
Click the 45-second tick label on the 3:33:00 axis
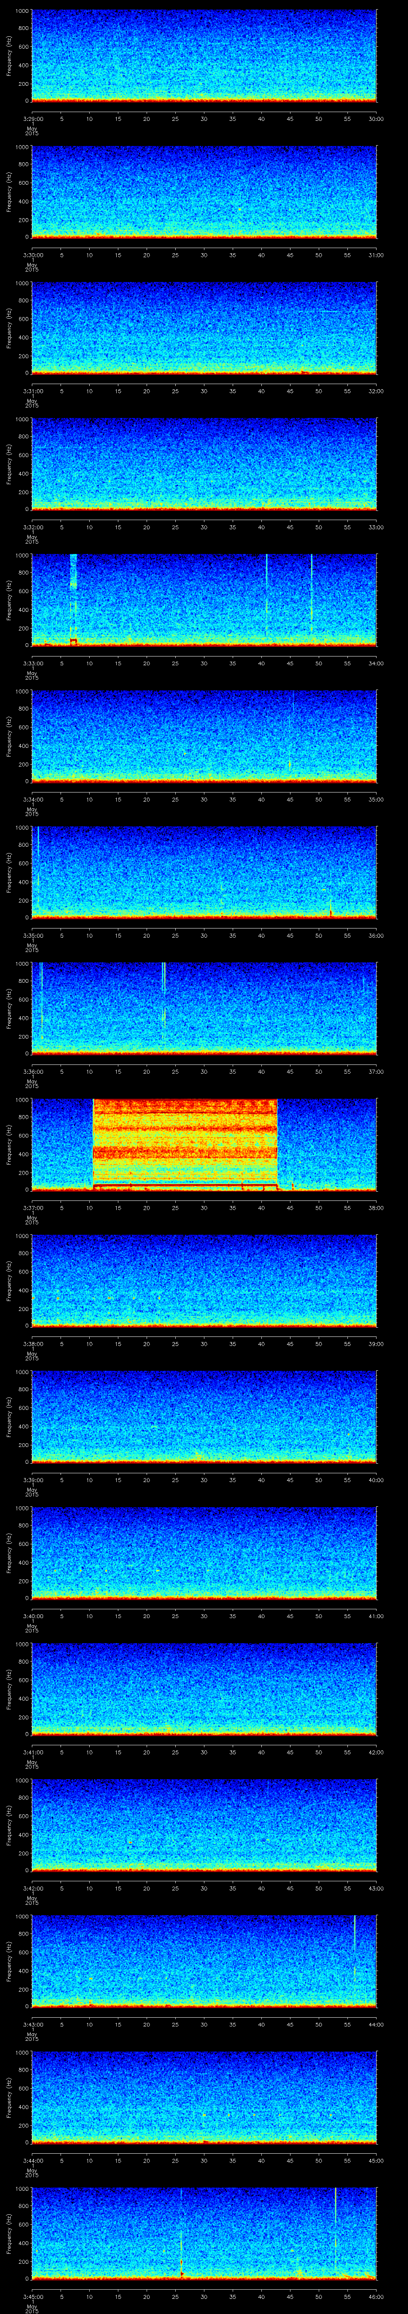point(290,663)
